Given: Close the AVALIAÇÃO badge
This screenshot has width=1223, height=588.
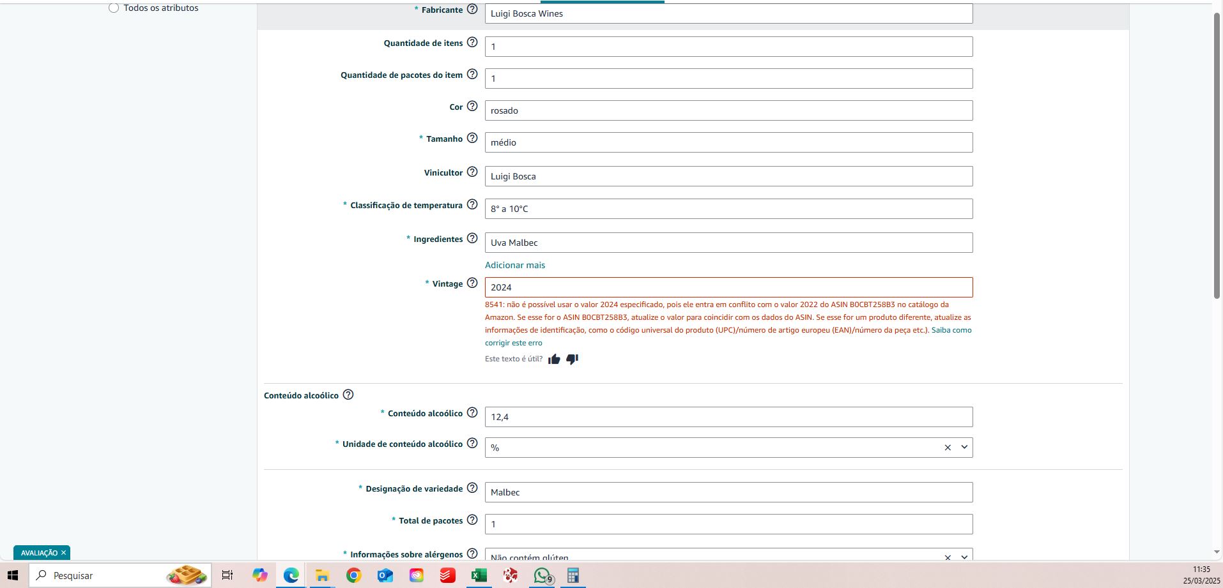Looking at the screenshot, I should click(63, 553).
